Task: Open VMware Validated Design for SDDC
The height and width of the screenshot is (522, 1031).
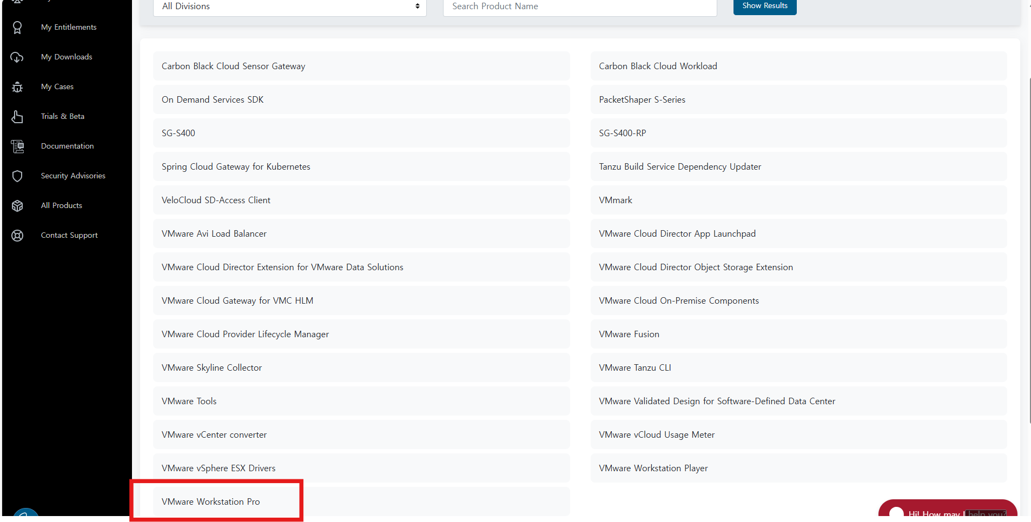Action: (798, 401)
